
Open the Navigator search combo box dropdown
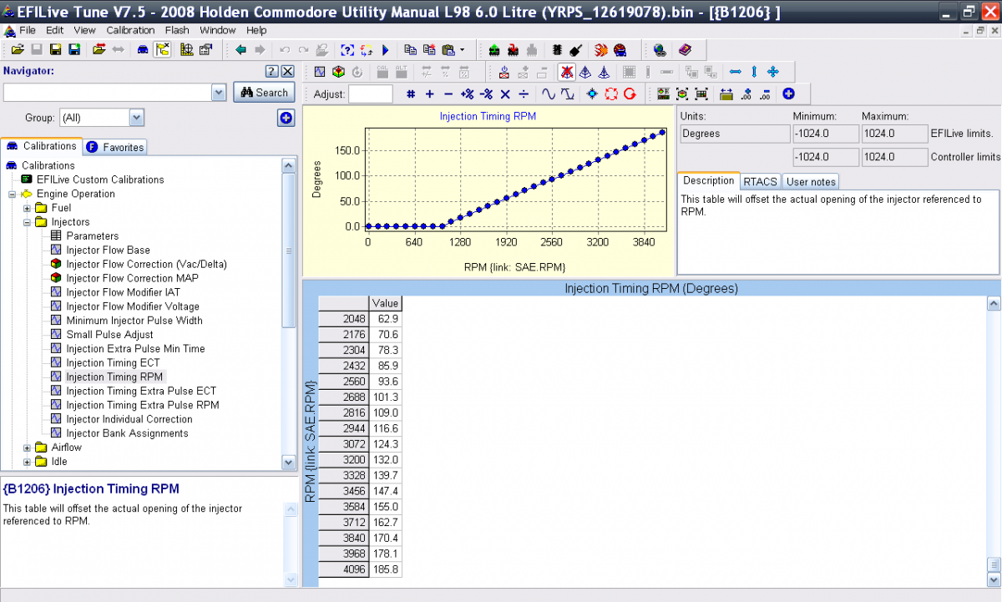219,93
